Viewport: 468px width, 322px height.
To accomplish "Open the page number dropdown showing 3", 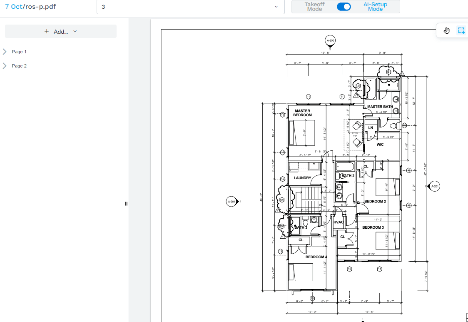I will pos(190,7).
